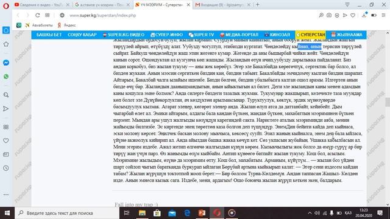Open ЖЫЛНААМА menu item
This screenshot has width=390, height=219.
click(347, 35)
